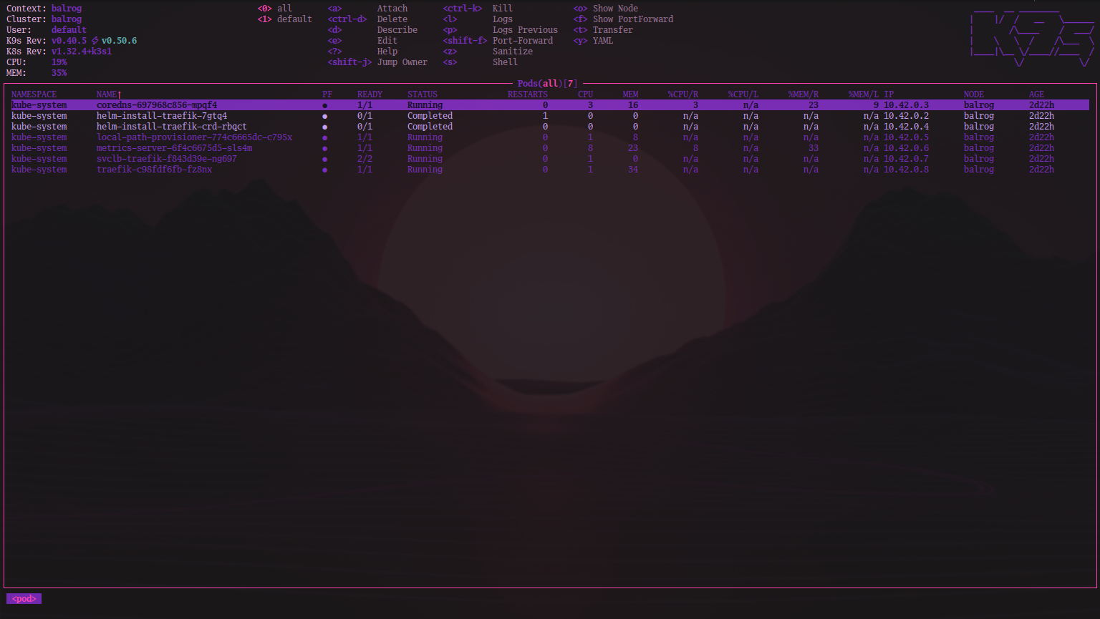1100x619 pixels.
Task: Click the Logs Previous key hint
Action: click(x=501, y=30)
